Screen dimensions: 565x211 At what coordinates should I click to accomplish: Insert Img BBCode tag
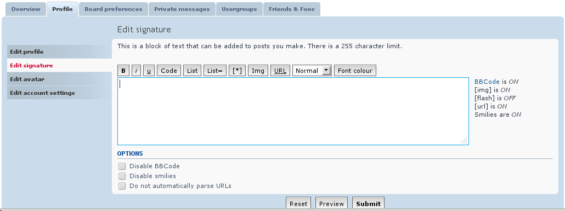click(x=258, y=71)
